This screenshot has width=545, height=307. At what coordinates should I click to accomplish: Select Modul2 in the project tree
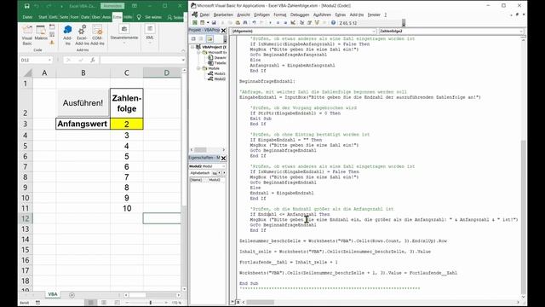coord(217,79)
